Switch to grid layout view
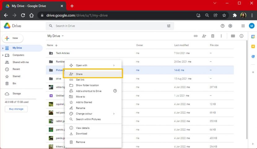The height and width of the screenshot is (149, 257). click(x=233, y=36)
